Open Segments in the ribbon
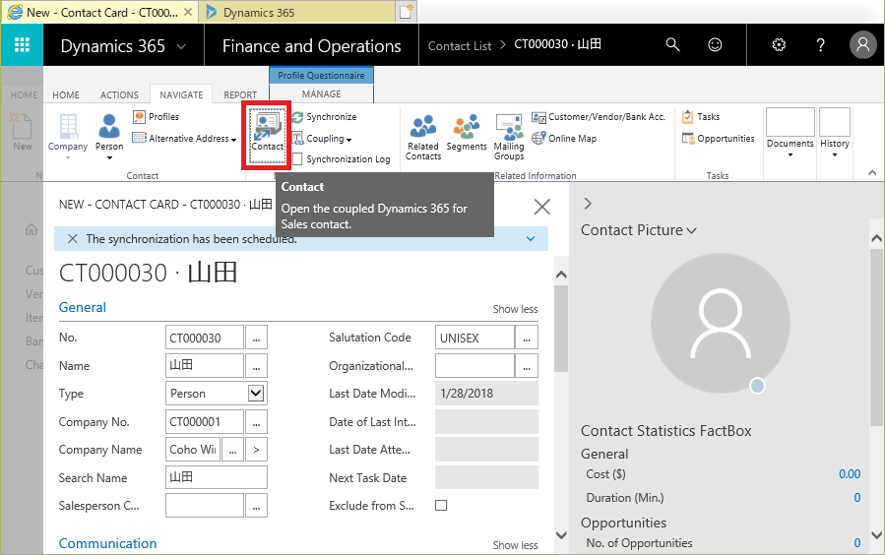The width and height of the screenshot is (885, 555). [x=467, y=134]
